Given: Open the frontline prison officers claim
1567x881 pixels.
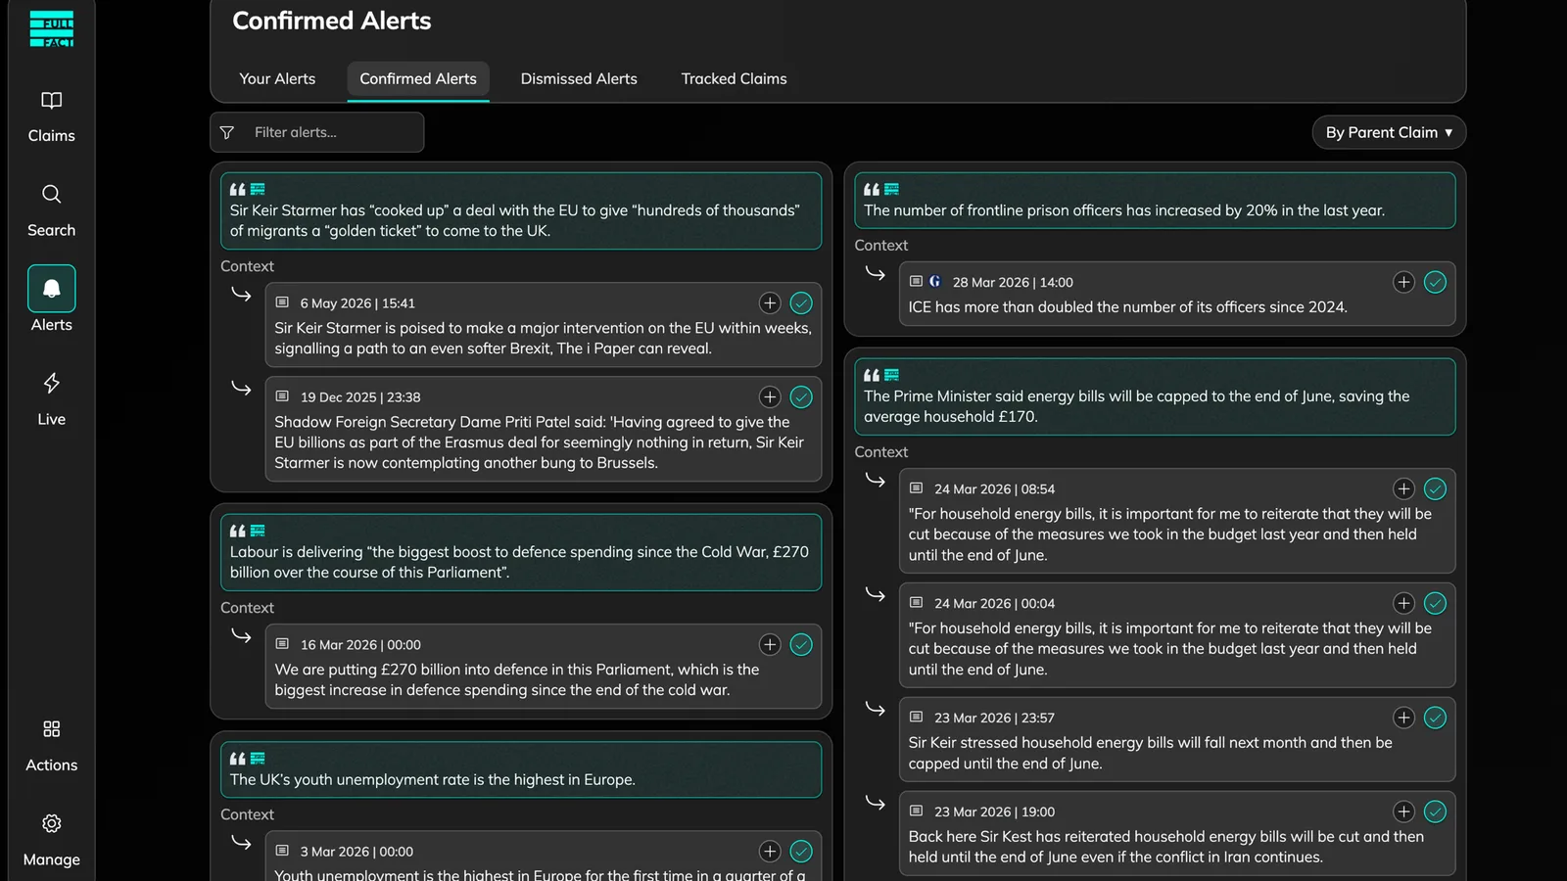Looking at the screenshot, I should coord(1155,201).
